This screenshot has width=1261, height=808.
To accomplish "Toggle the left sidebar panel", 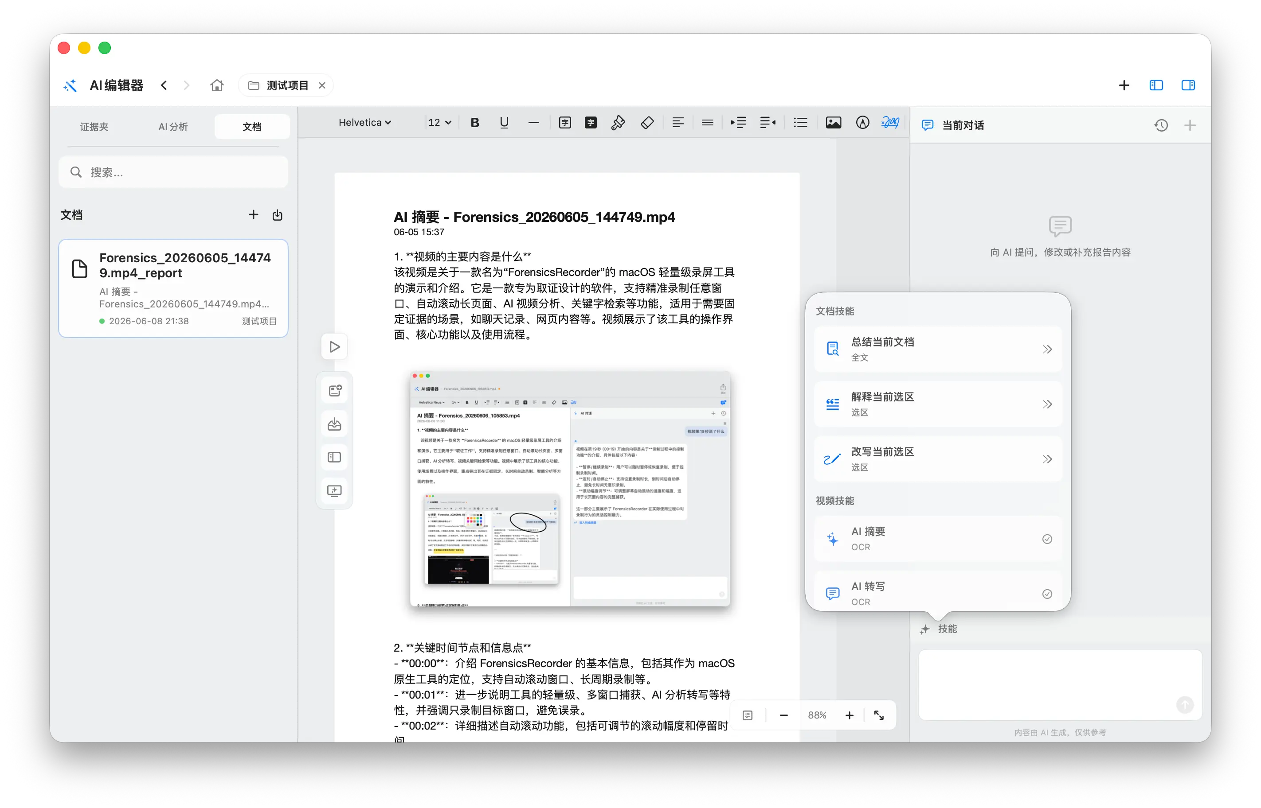I will click(x=1155, y=85).
